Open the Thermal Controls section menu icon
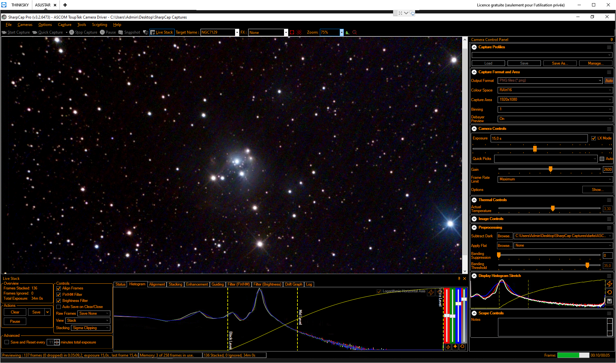The width and height of the screenshot is (616, 363). point(609,200)
